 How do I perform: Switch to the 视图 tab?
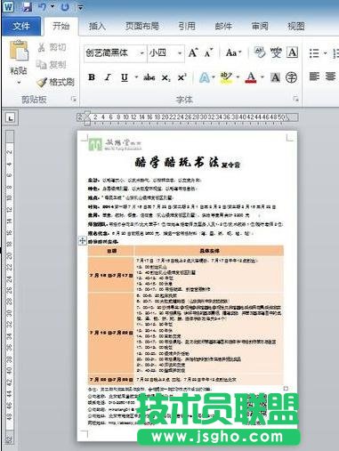[296, 27]
